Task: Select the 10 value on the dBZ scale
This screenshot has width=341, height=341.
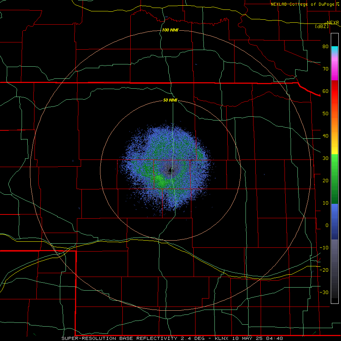Action: point(325,203)
